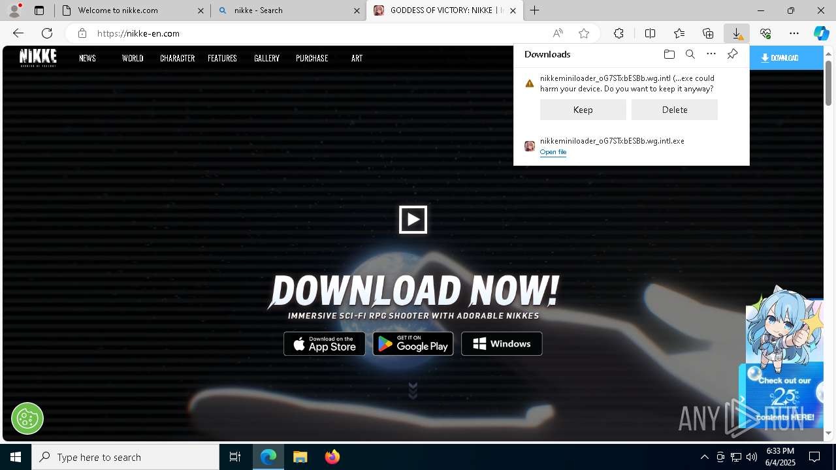The image size is (836, 470).
Task: Play the trailer video
Action: [x=413, y=219]
